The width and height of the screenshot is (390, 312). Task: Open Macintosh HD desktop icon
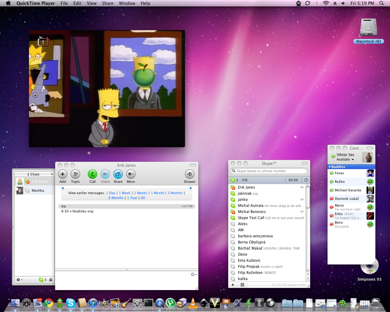click(369, 31)
